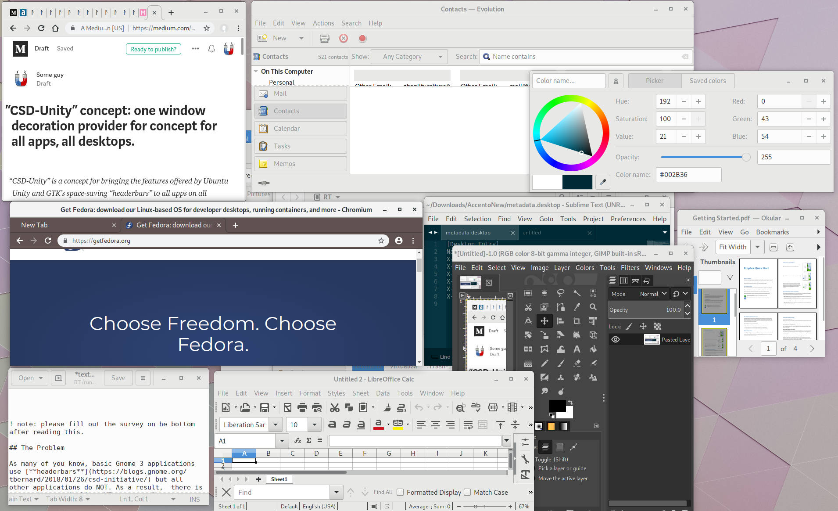This screenshot has width=838, height=511.
Task: Enable the Formatted Display checkbox in Calc
Action: [400, 493]
